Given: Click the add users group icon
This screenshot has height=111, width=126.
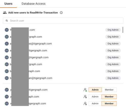Looking at the screenshot, I should pos(5,13).
